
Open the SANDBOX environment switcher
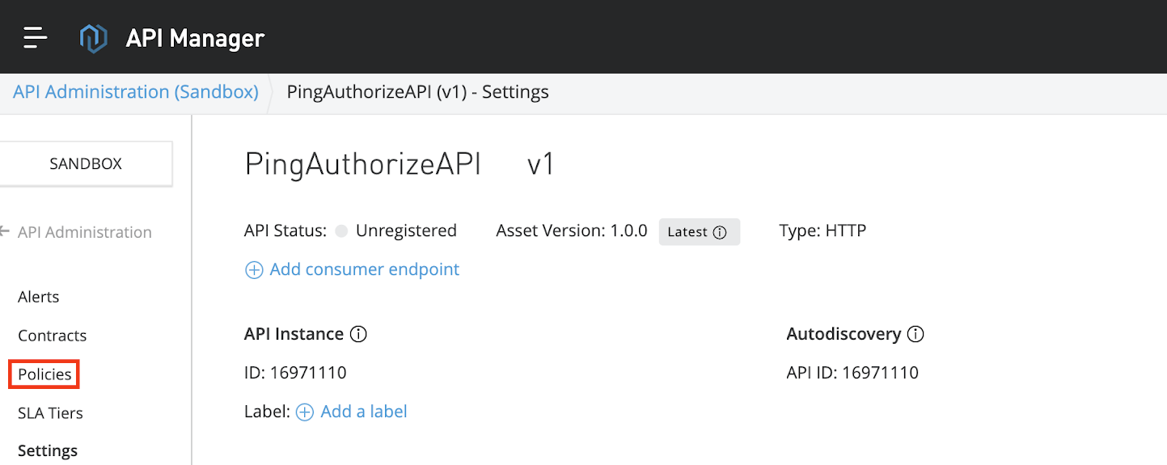point(86,163)
